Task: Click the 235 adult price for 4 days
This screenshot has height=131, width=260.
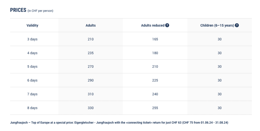Action: coord(91,53)
